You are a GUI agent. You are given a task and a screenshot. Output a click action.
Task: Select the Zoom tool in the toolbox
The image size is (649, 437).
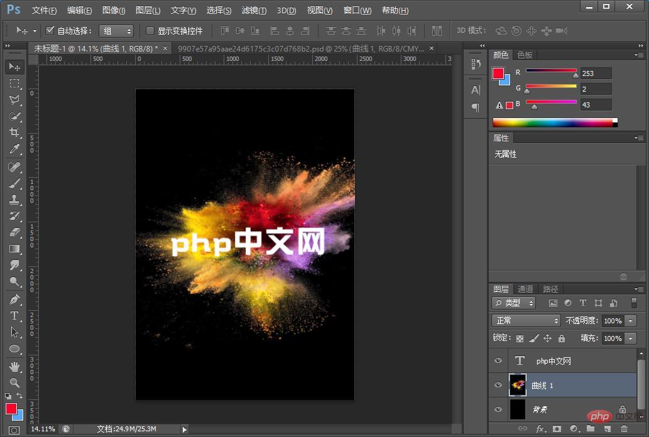pos(14,382)
